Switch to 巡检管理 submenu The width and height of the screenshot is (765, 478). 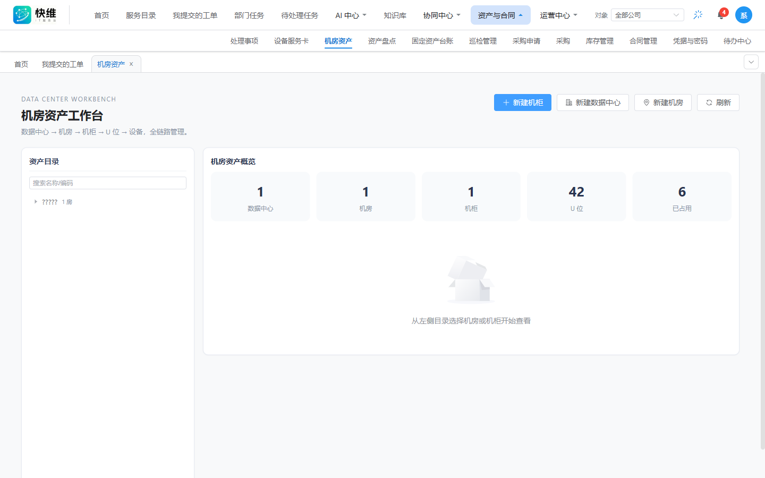pos(483,41)
